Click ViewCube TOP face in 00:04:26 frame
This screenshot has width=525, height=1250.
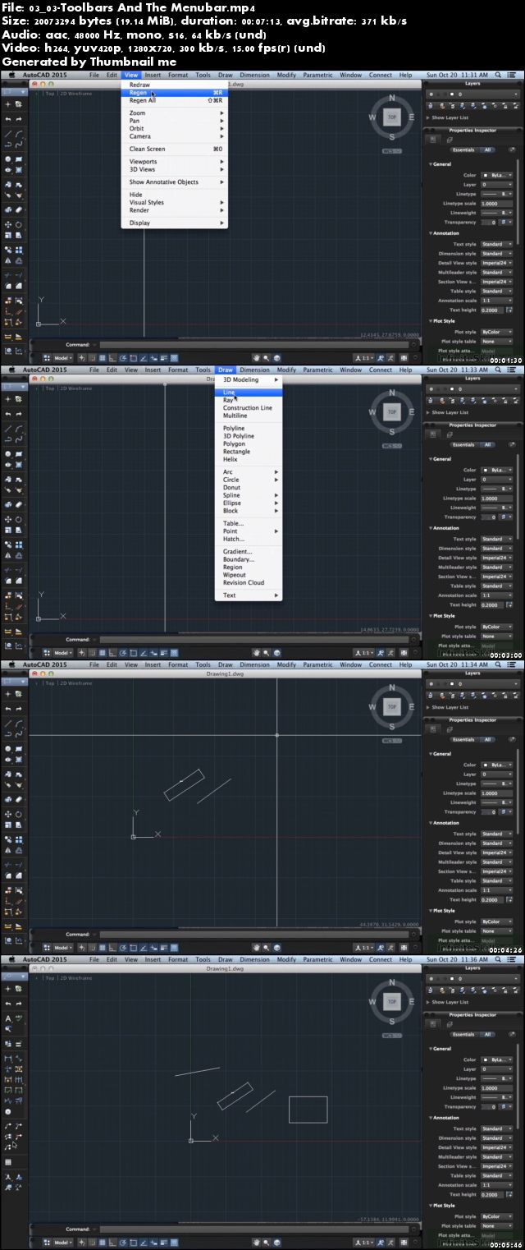(392, 706)
